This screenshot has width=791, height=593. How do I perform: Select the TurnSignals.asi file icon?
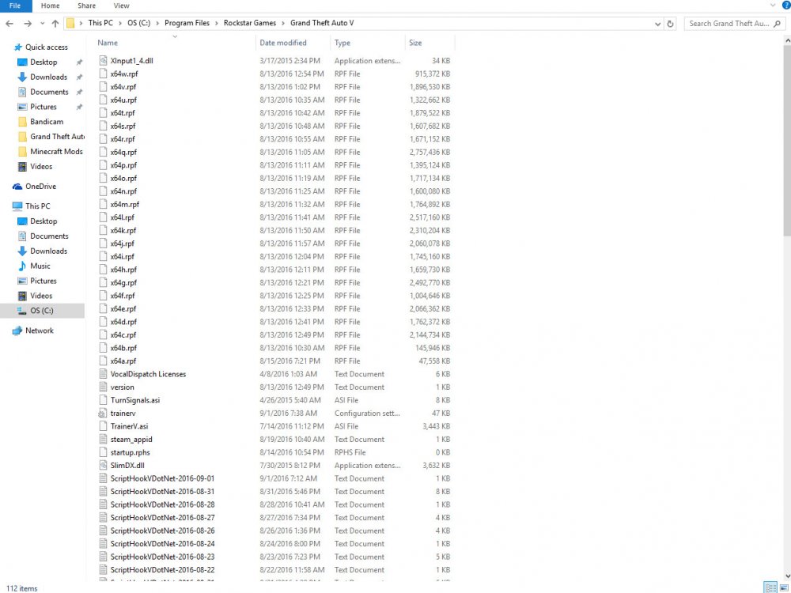(x=103, y=400)
